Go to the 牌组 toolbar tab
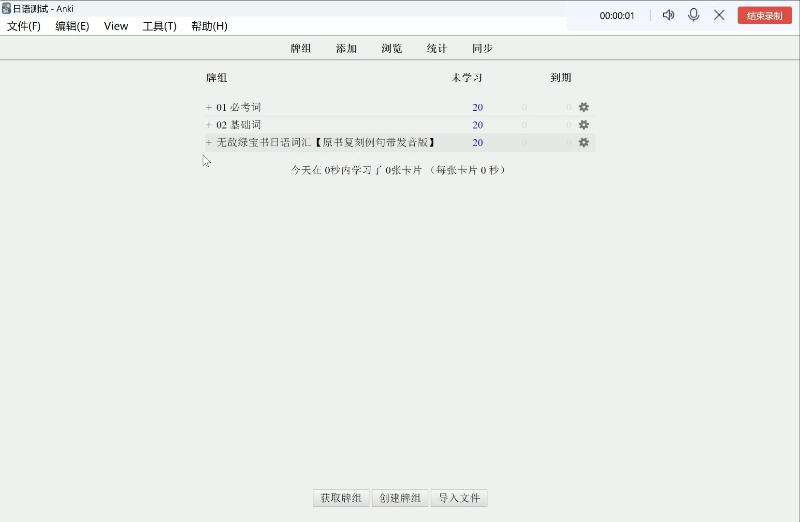This screenshot has width=800, height=522. pos(301,48)
